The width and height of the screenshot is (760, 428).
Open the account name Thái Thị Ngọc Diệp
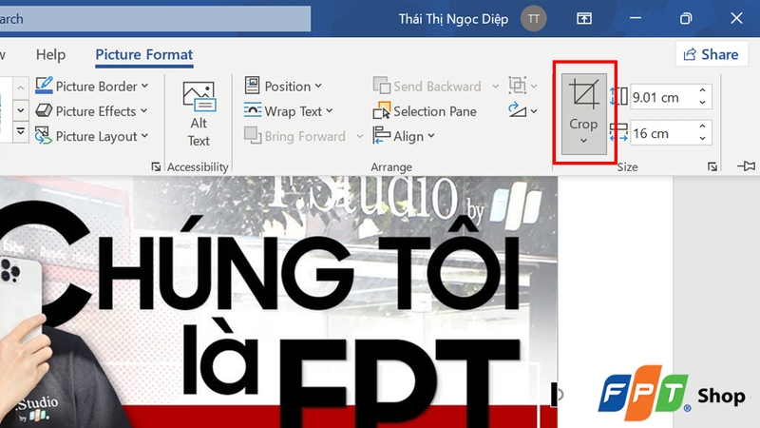point(453,19)
